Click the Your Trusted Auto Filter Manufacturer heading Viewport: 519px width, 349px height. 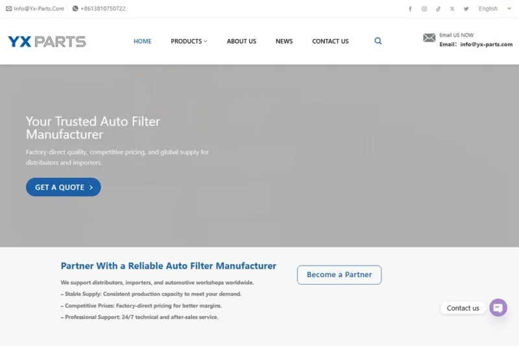93,128
